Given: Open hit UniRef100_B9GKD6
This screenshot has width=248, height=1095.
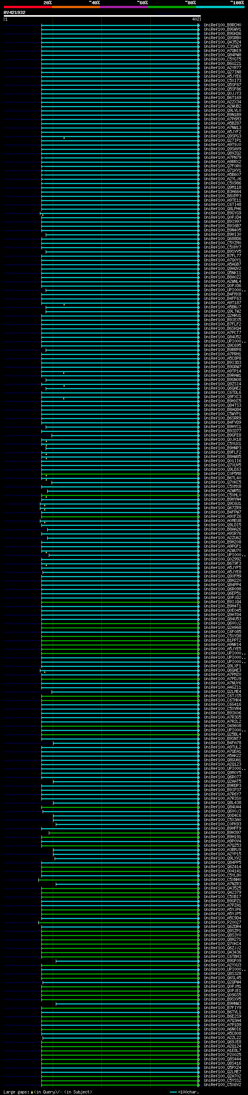Looking at the screenshot, I should (x=222, y=33).
